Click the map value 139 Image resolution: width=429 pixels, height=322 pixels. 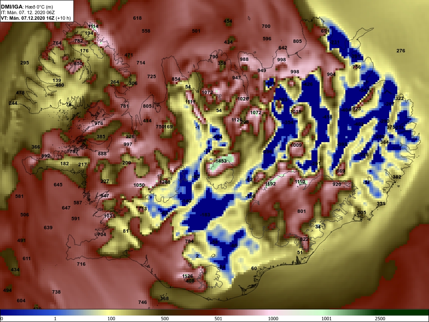click(x=57, y=81)
